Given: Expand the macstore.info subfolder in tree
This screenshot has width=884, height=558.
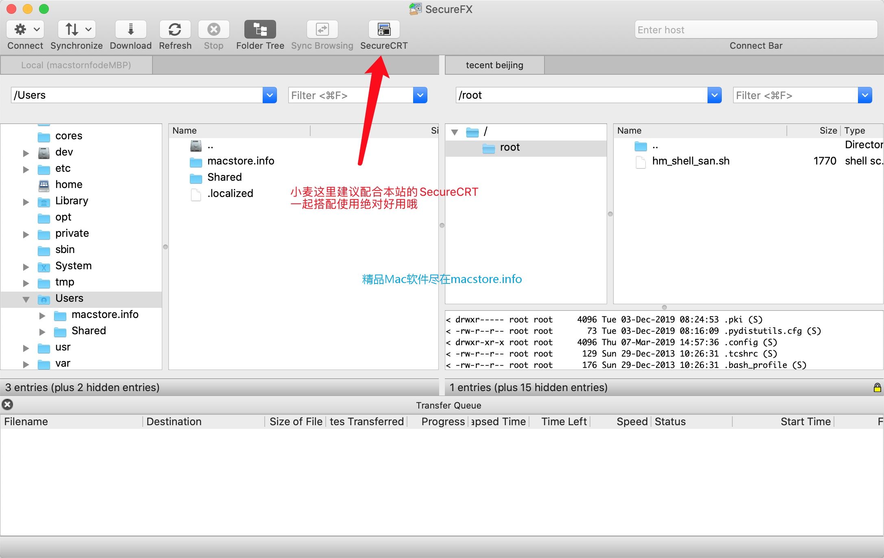Looking at the screenshot, I should click(42, 316).
